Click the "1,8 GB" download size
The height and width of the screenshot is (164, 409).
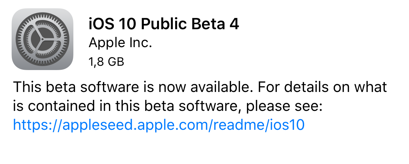pos(106,61)
